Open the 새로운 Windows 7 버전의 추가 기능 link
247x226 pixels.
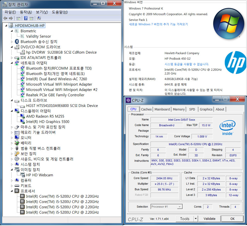click(158, 24)
